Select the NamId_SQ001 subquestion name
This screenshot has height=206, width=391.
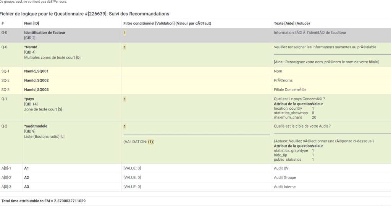click(36, 71)
